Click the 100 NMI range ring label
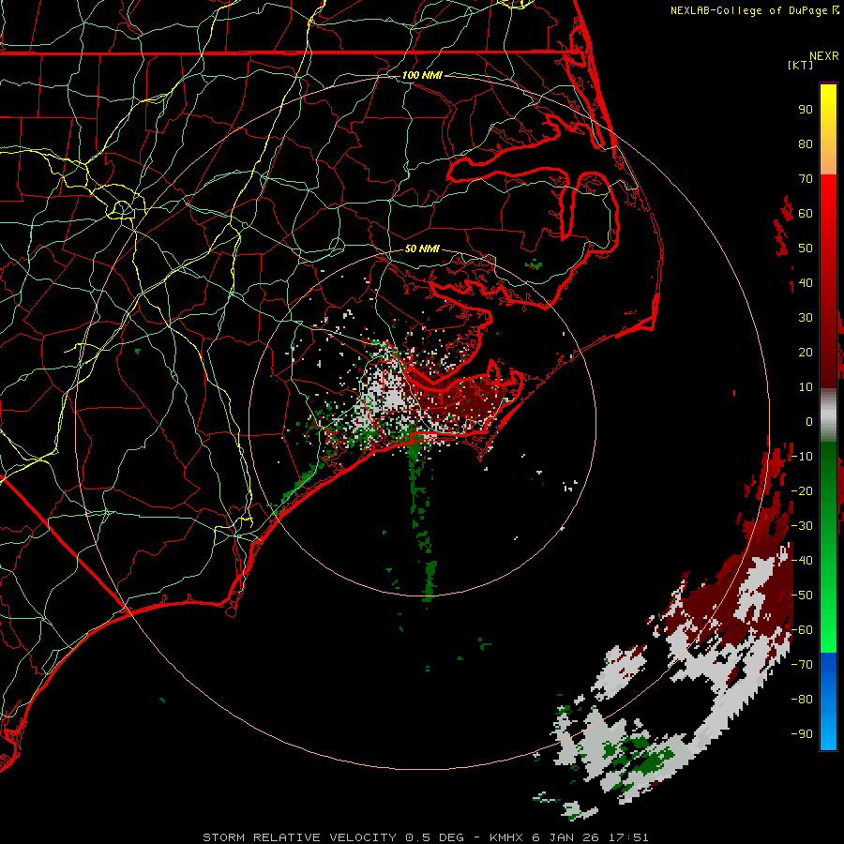 pyautogui.click(x=422, y=75)
